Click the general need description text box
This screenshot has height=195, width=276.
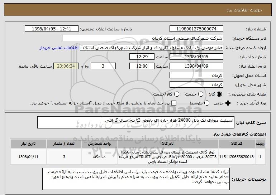pyautogui.click(x=136, y=122)
